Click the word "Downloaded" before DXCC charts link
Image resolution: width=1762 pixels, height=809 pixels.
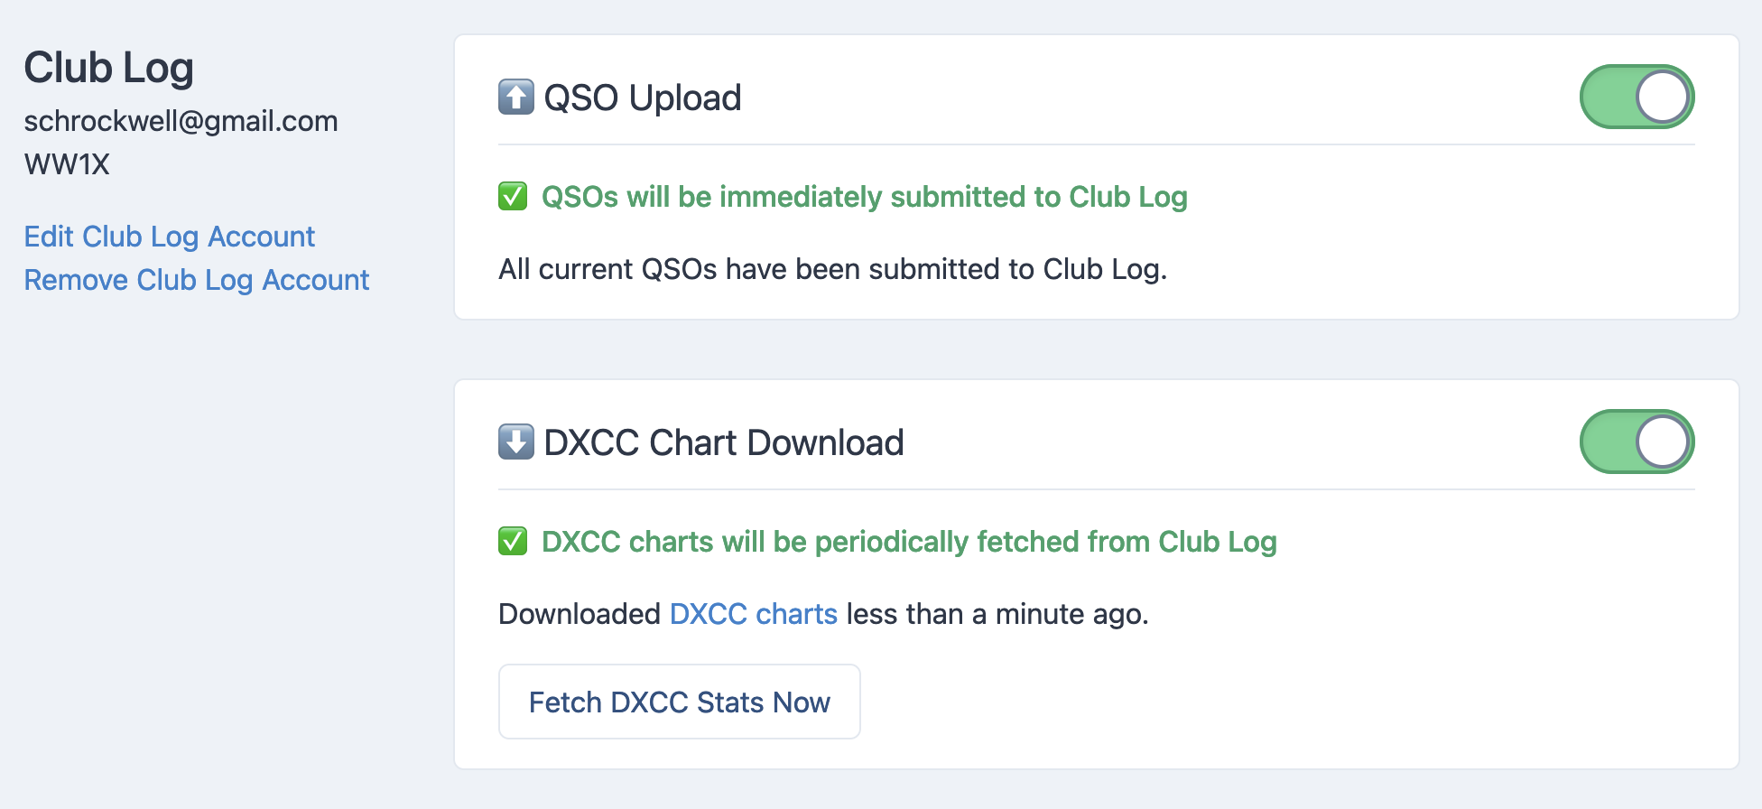click(580, 614)
